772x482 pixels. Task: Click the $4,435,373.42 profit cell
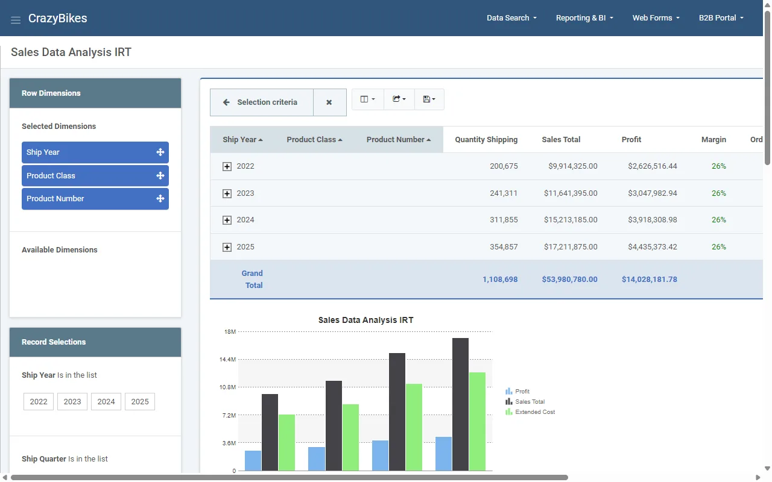tap(653, 247)
